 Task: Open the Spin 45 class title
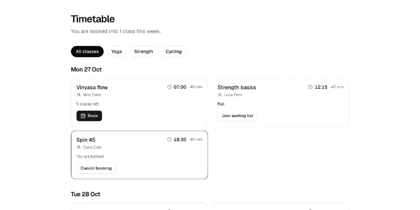point(86,140)
